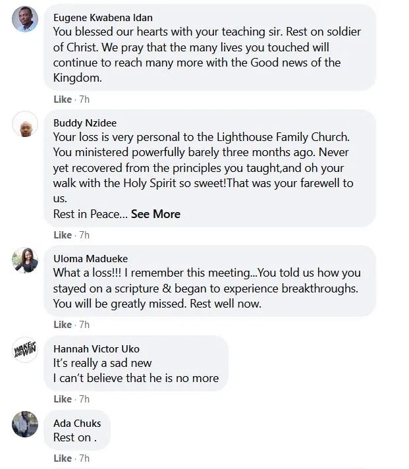Open the Buddy Nzidee name link
Viewport: 409px width, 469px height.
click(85, 123)
